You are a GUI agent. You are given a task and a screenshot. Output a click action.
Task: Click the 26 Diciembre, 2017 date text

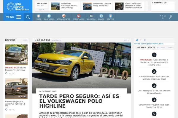click(x=47, y=91)
